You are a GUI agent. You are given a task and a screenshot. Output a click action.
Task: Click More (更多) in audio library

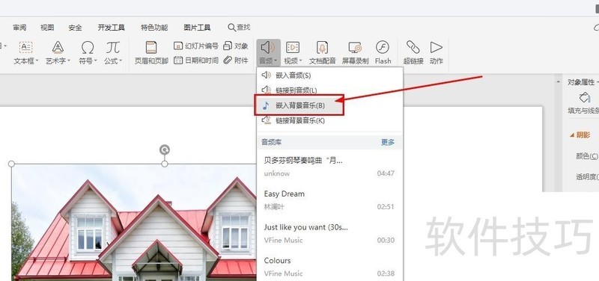(388, 142)
